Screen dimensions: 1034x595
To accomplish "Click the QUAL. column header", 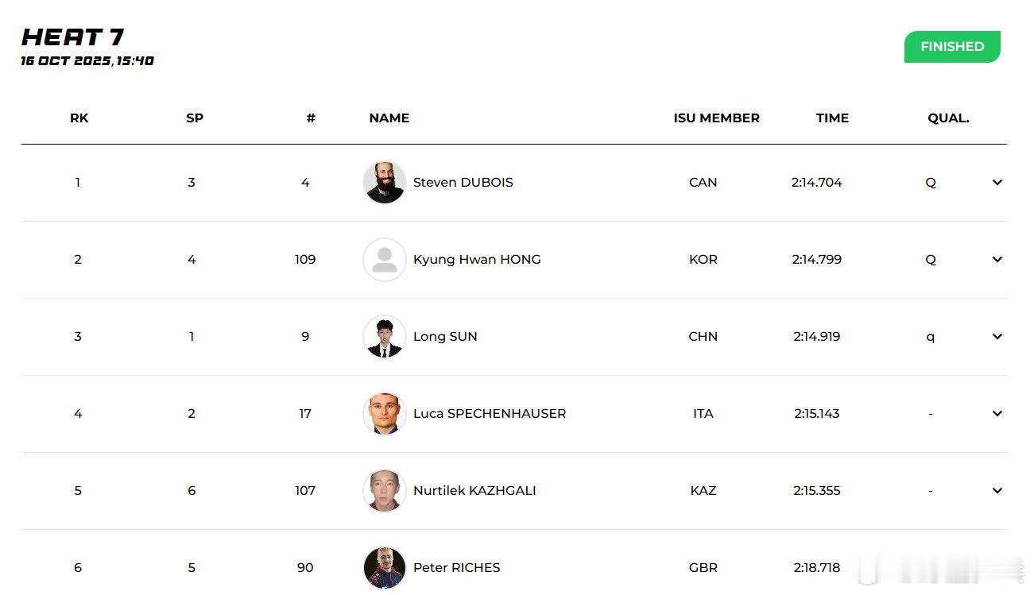I will [948, 118].
